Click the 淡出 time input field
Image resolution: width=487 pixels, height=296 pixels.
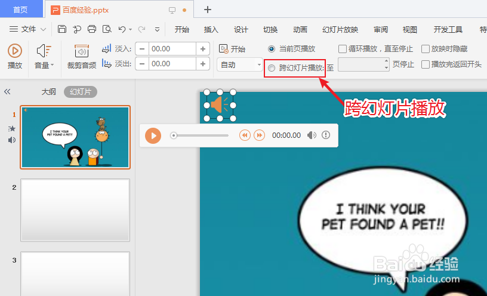coord(172,64)
